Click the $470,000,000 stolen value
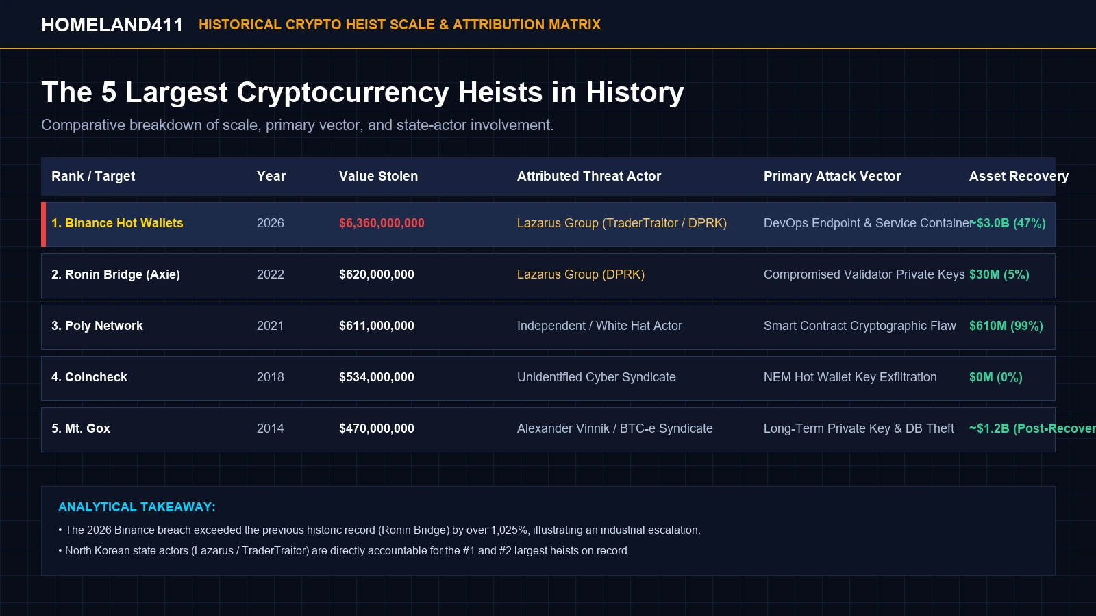Screen dimensions: 1096x616 pyautogui.click(x=377, y=428)
